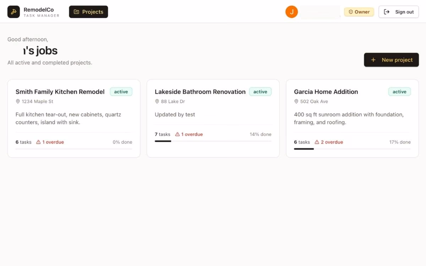Click the location pin next to 1234 Maple St

click(18, 101)
